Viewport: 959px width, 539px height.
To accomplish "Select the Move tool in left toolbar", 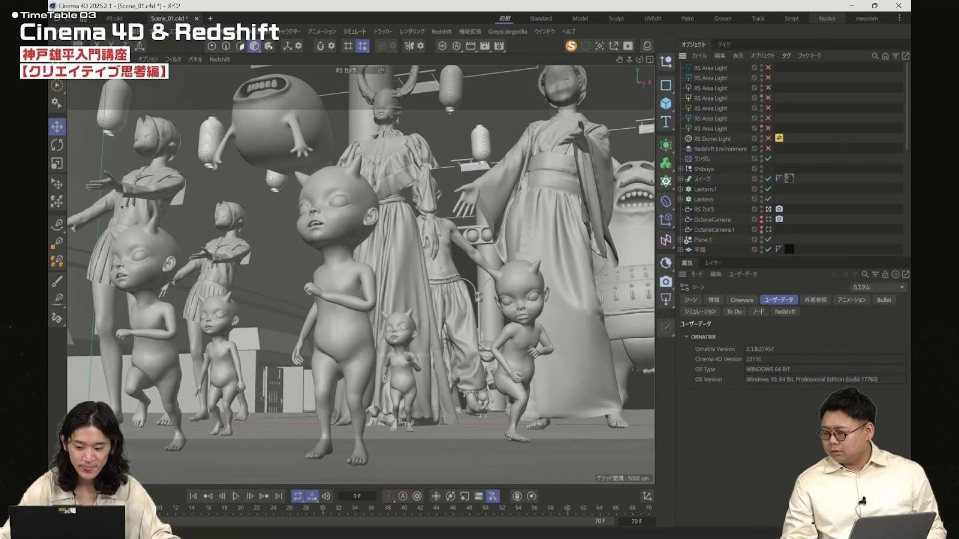I will tap(57, 126).
